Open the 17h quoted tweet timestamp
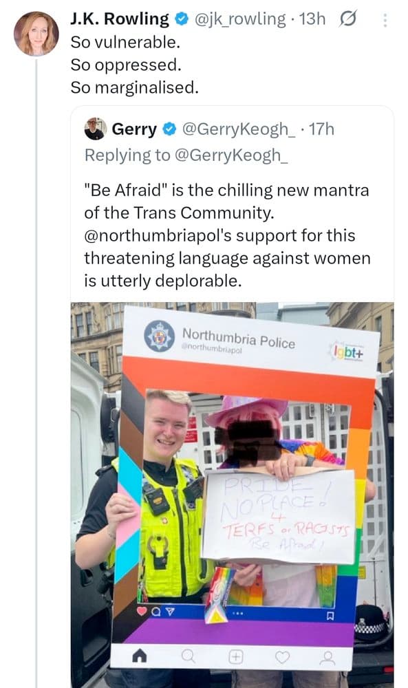Viewport: 408px width, 688px height. point(321,129)
